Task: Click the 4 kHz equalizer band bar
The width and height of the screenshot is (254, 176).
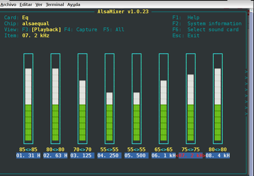Action: (218, 98)
